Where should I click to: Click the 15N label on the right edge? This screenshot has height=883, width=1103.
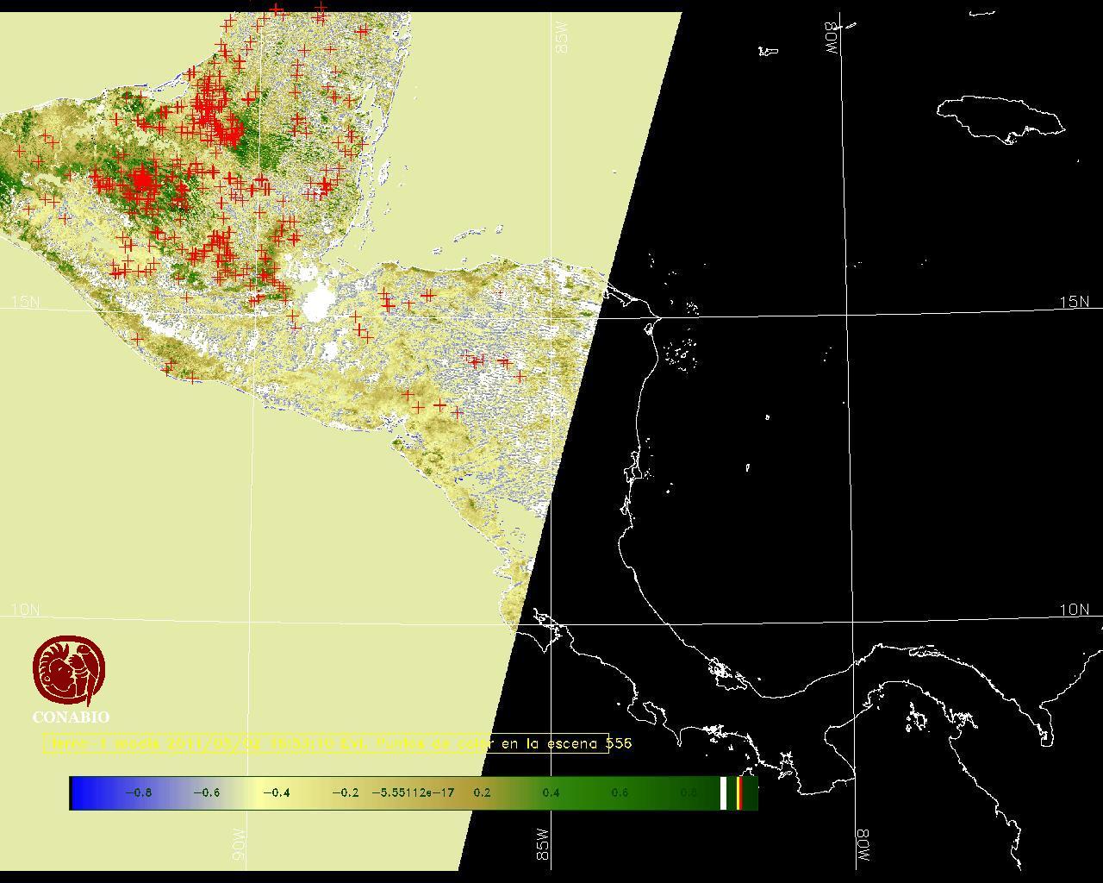pyautogui.click(x=1074, y=302)
